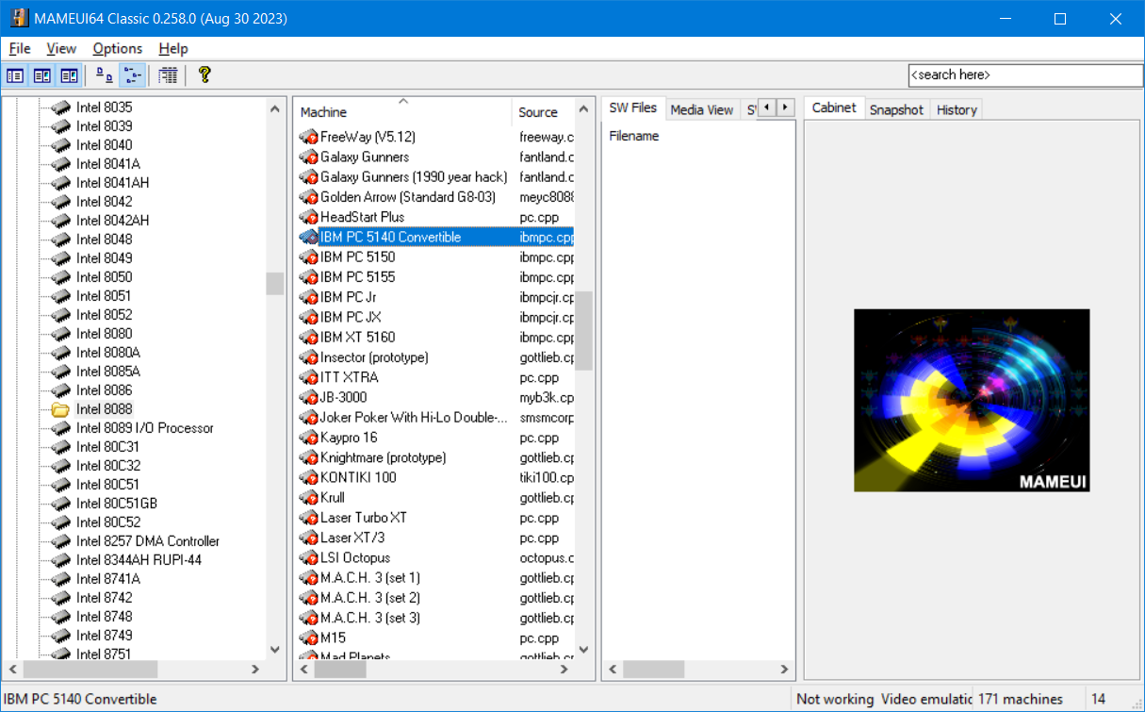Viewport: 1145px width, 712px height.
Task: Click the MAMEUI cabinet preview image
Action: click(972, 400)
